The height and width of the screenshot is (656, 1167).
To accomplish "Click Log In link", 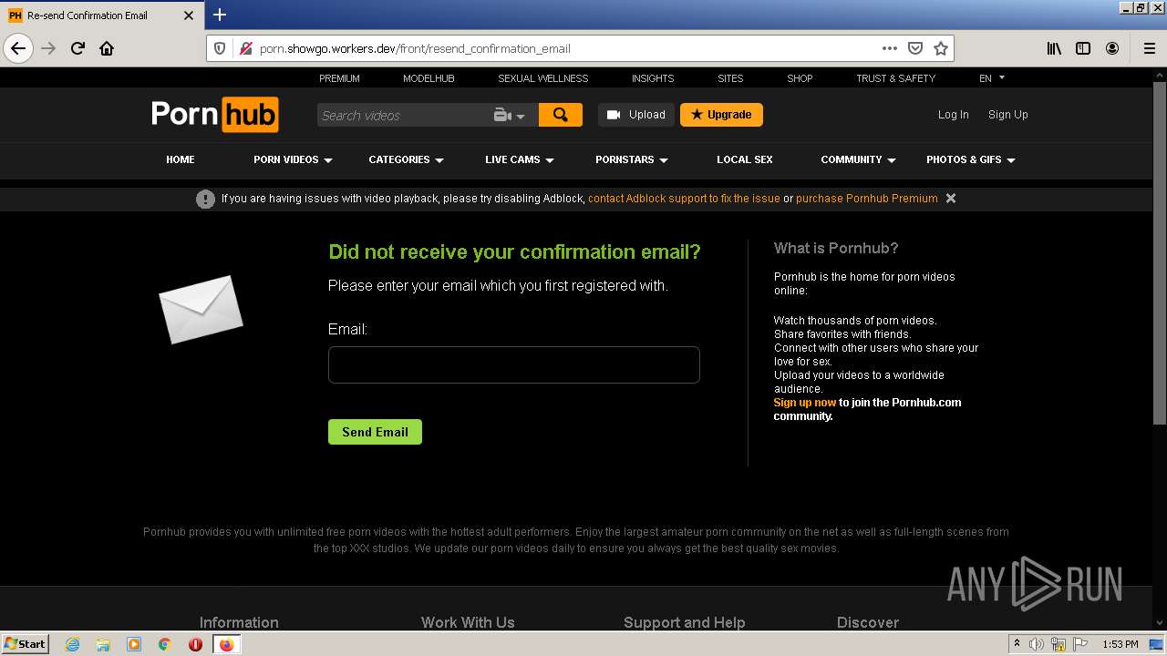I will click(954, 115).
